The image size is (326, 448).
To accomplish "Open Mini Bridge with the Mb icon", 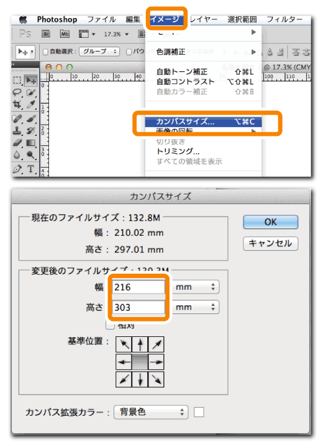I will 65,34.
